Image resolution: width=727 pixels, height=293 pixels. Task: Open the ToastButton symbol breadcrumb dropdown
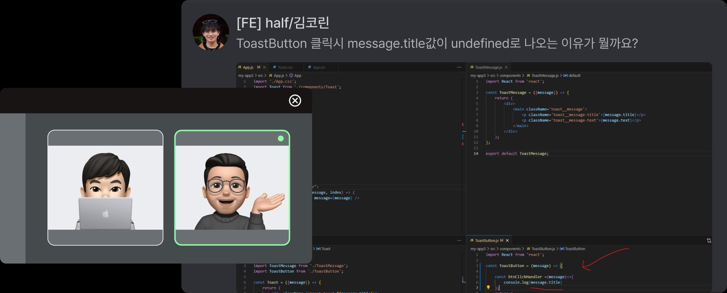click(574, 249)
